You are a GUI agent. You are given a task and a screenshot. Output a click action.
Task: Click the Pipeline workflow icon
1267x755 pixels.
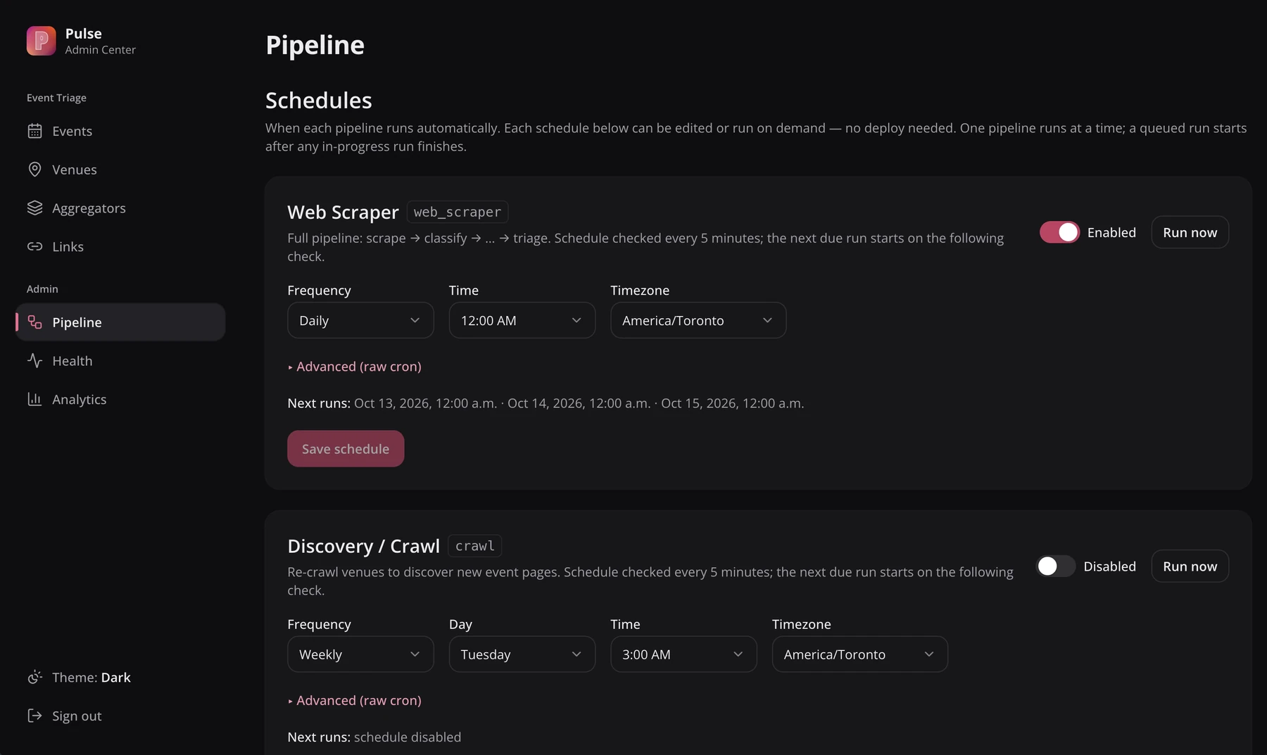(34, 322)
